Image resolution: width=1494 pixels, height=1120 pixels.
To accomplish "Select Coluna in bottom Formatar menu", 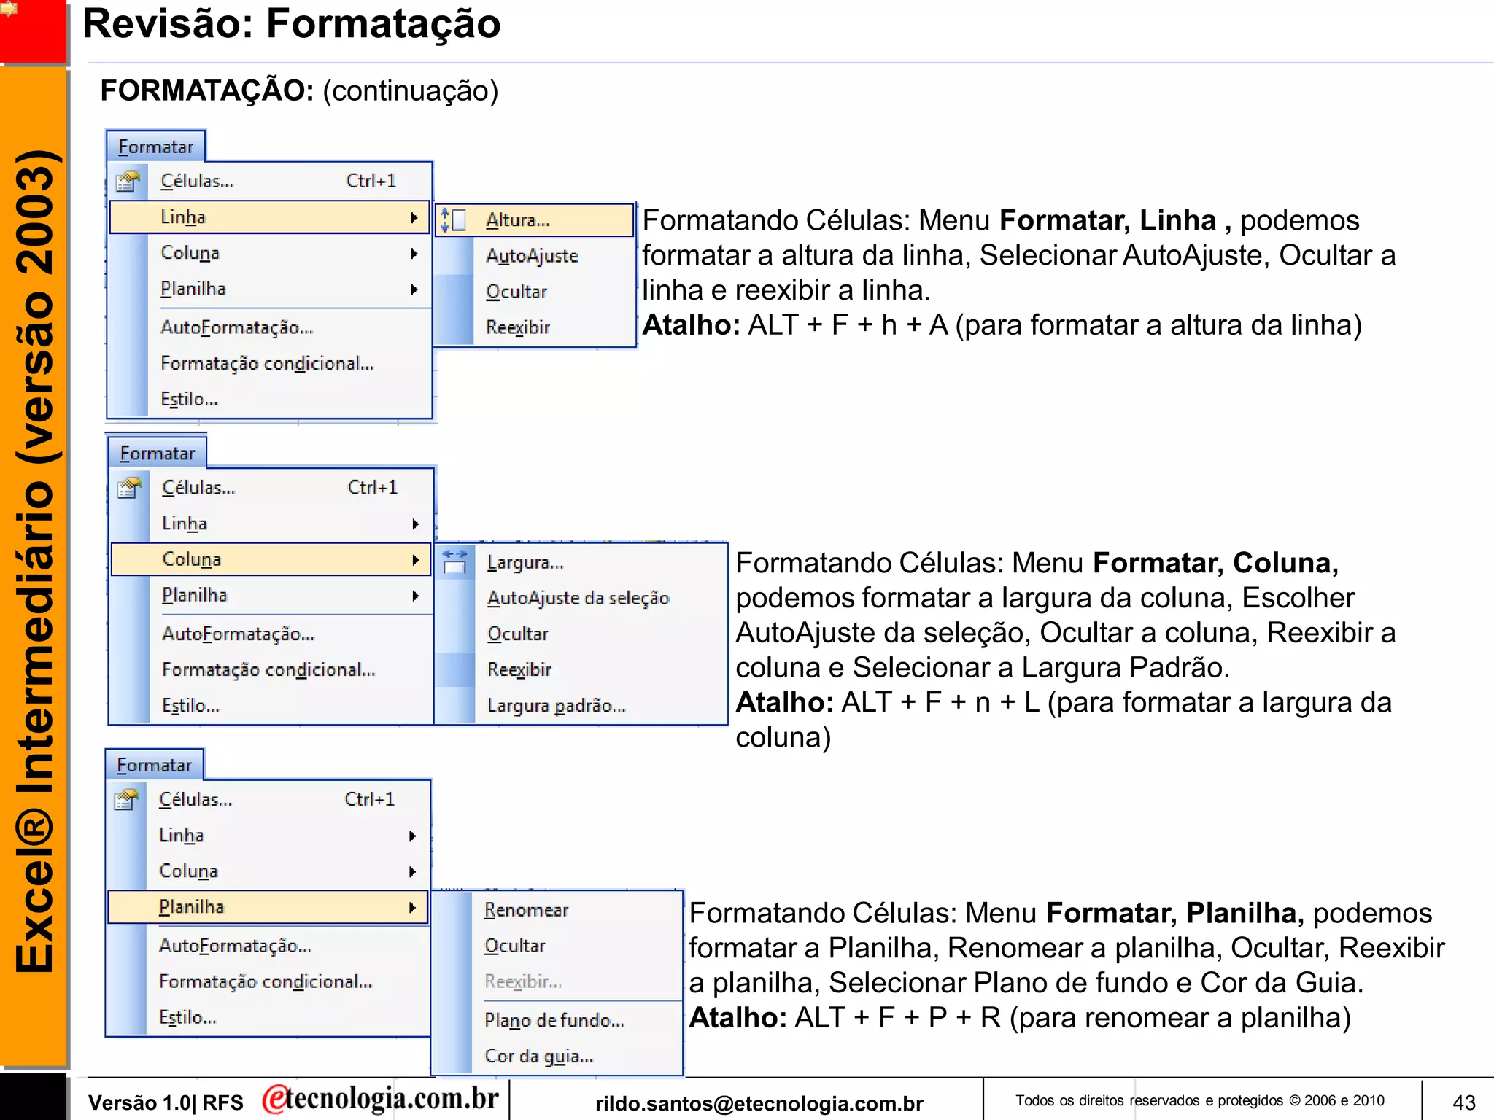I will click(x=268, y=871).
